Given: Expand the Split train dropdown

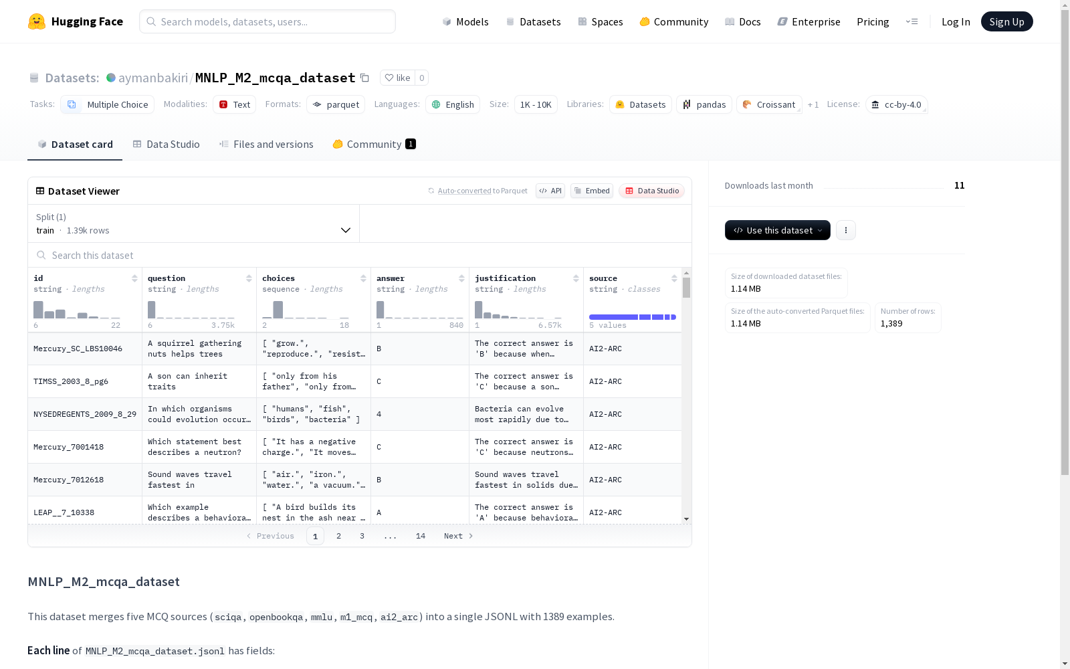Looking at the screenshot, I should pos(193,223).
